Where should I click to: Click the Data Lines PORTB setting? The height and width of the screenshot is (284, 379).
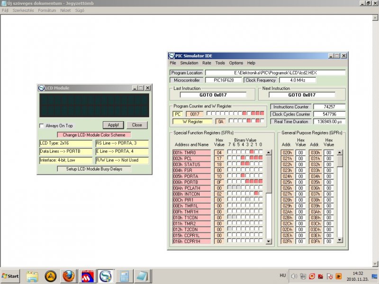(66, 151)
